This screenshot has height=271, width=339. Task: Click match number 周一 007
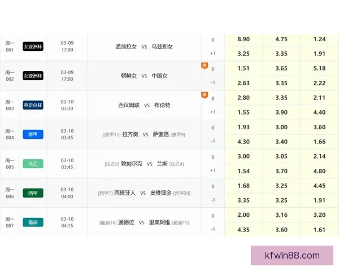coord(10,222)
